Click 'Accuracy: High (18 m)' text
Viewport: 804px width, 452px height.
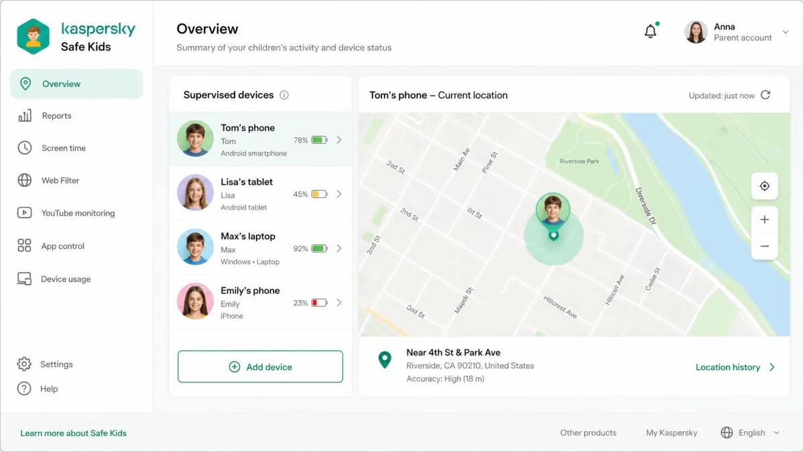point(446,379)
